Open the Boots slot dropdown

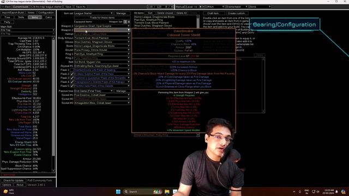pyautogui.click(x=102, y=46)
